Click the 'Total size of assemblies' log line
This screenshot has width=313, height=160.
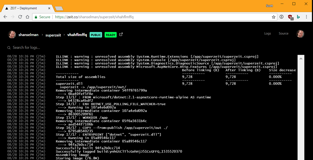point(81,77)
